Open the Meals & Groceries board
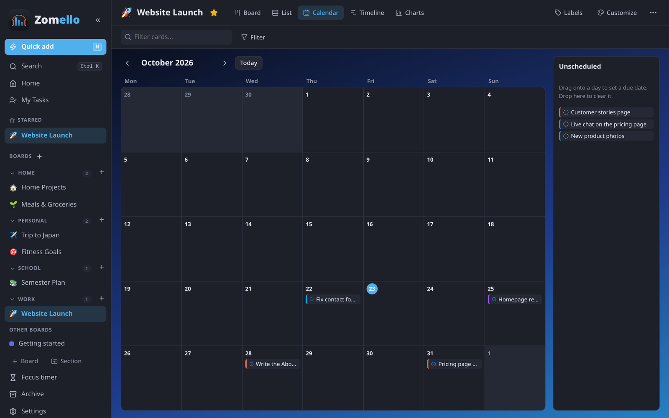The image size is (669, 418). (x=56, y=204)
